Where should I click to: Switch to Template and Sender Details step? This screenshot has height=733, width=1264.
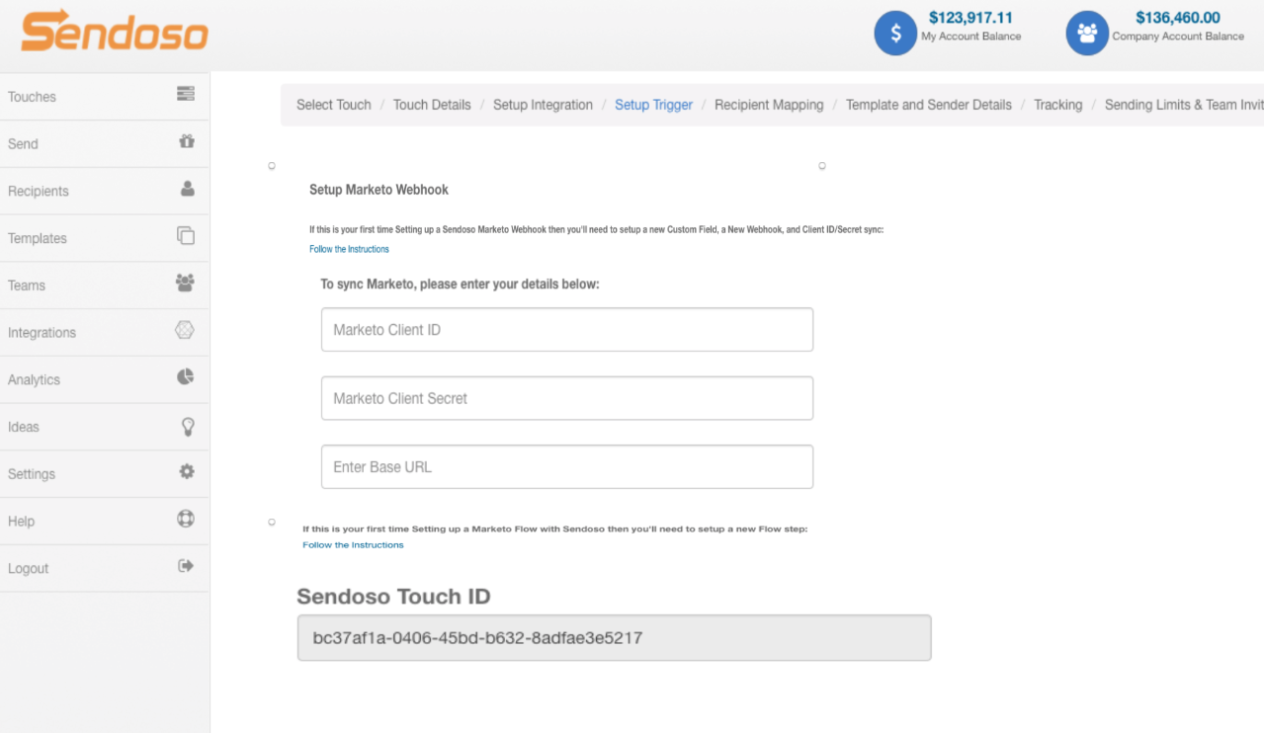click(928, 105)
